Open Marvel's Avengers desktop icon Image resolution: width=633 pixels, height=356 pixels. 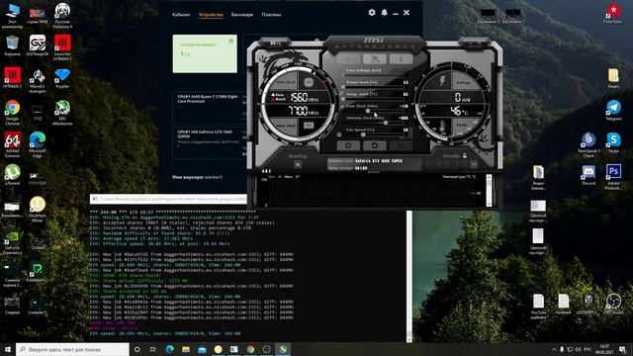(38, 81)
